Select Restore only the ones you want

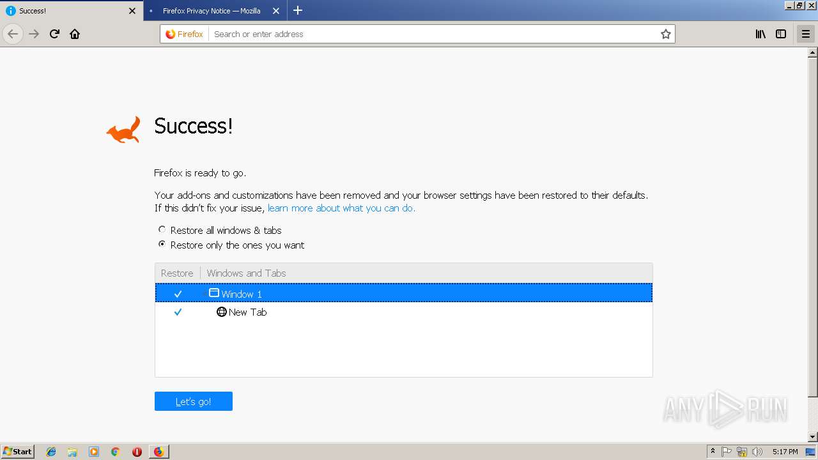click(162, 244)
